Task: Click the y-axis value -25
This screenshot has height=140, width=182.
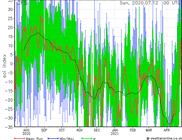Action: (9, 109)
